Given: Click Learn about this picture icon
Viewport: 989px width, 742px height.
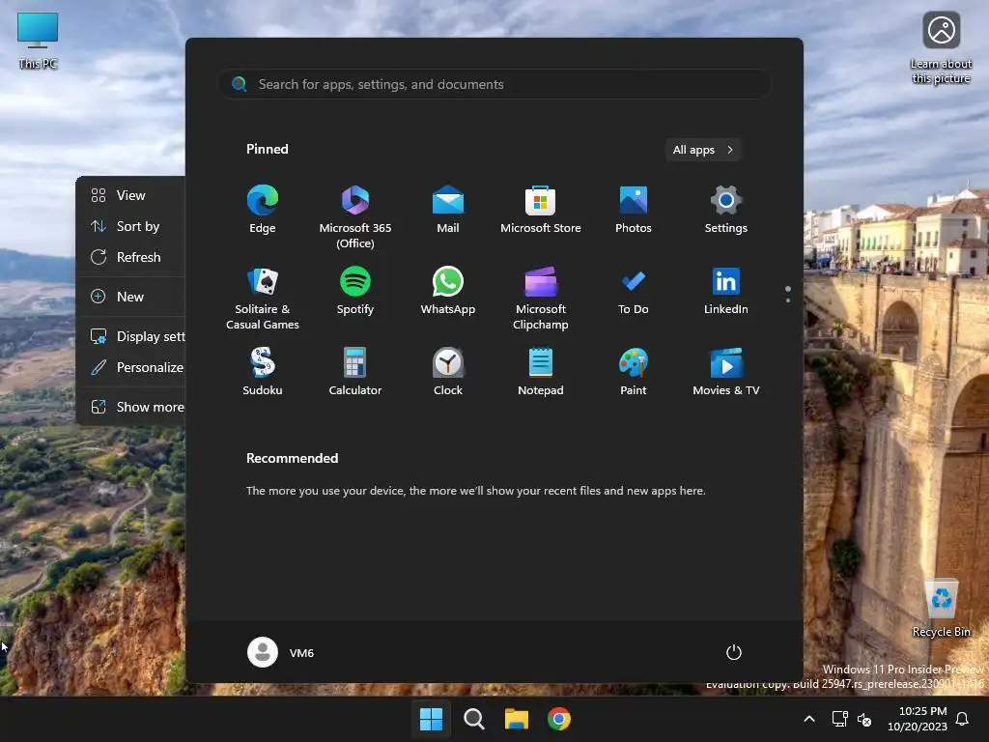Looking at the screenshot, I should pos(941,48).
